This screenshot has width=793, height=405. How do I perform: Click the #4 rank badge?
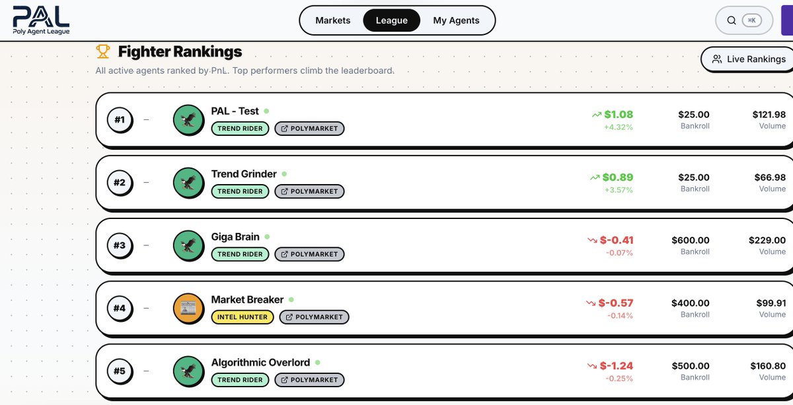click(120, 308)
